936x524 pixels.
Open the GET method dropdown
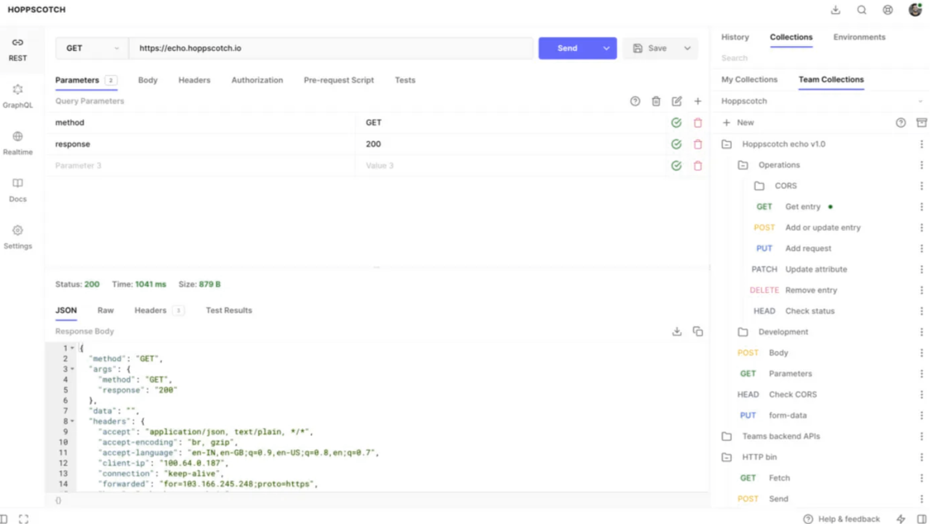pyautogui.click(x=92, y=49)
